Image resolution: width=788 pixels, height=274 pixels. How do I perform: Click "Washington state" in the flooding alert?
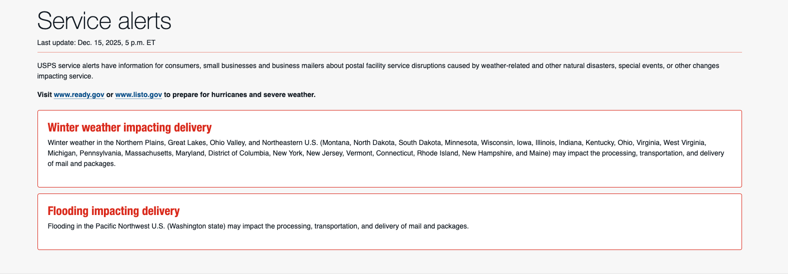(x=196, y=226)
